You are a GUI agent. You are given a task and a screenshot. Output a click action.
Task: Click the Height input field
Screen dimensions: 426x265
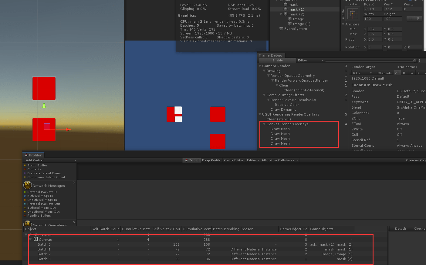(393, 19)
